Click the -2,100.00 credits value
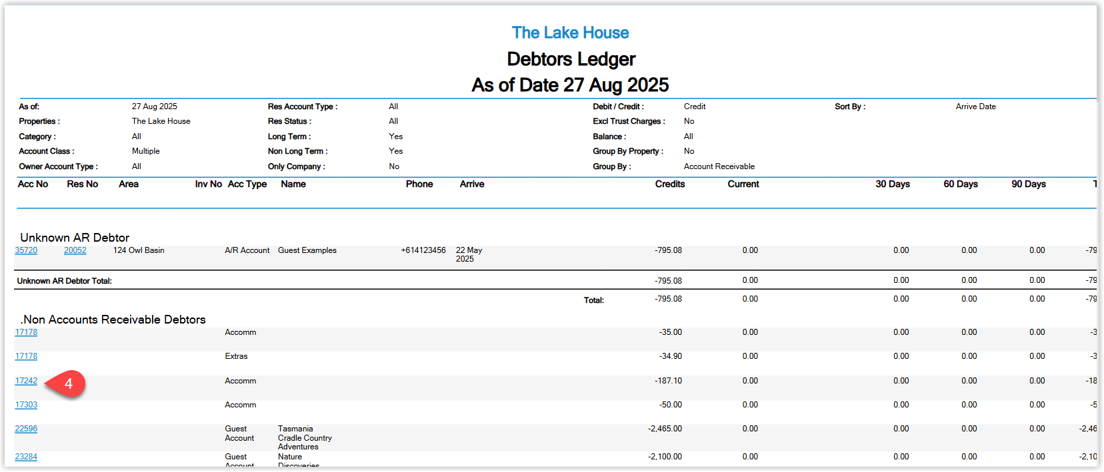This screenshot has width=1104, height=472. (665, 457)
